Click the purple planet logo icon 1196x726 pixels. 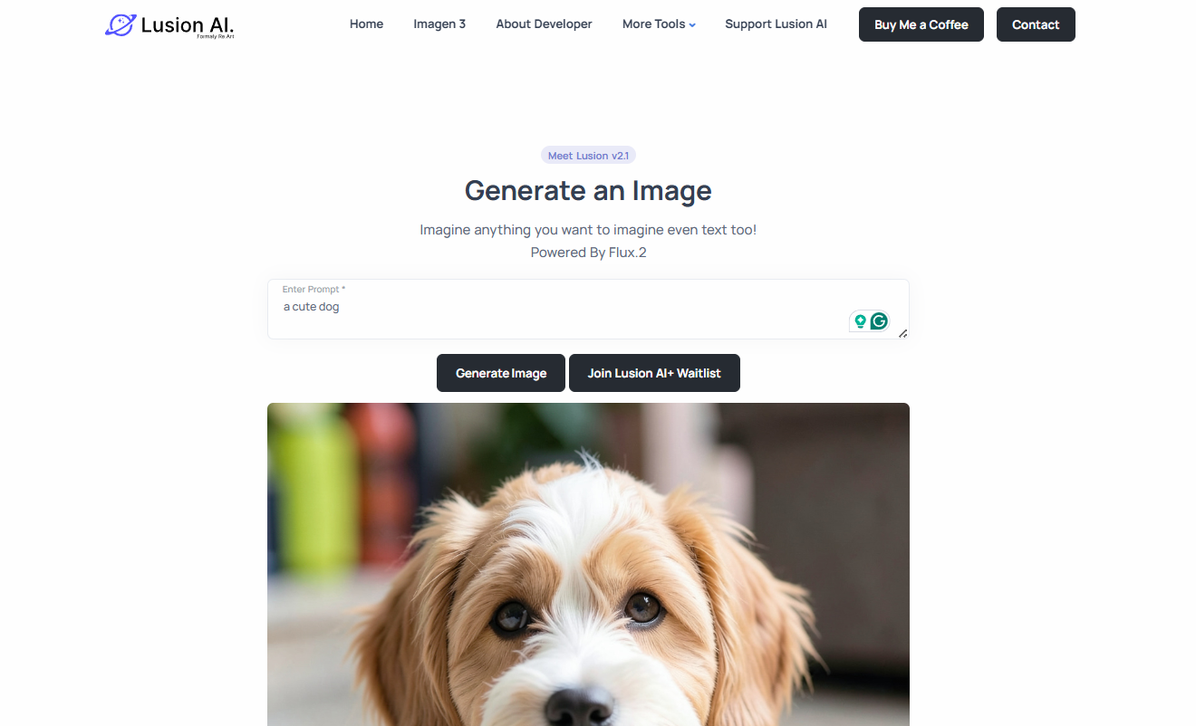121,24
